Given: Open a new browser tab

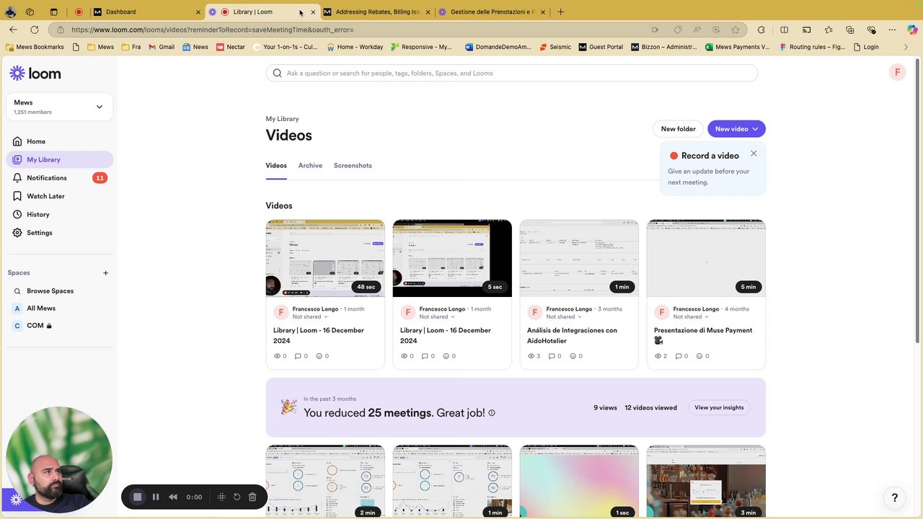Looking at the screenshot, I should (x=560, y=12).
